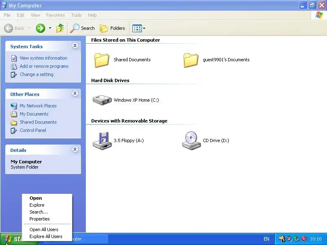Click the EN language indicator
327x245 pixels.
coord(267,239)
